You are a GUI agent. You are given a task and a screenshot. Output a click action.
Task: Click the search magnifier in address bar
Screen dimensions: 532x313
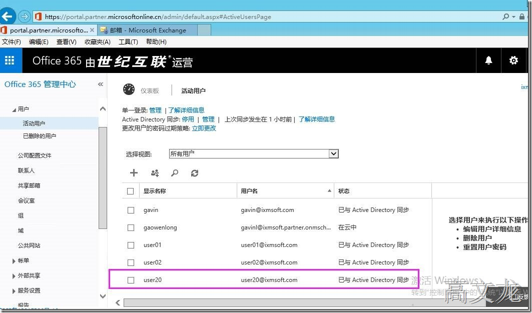(x=506, y=16)
